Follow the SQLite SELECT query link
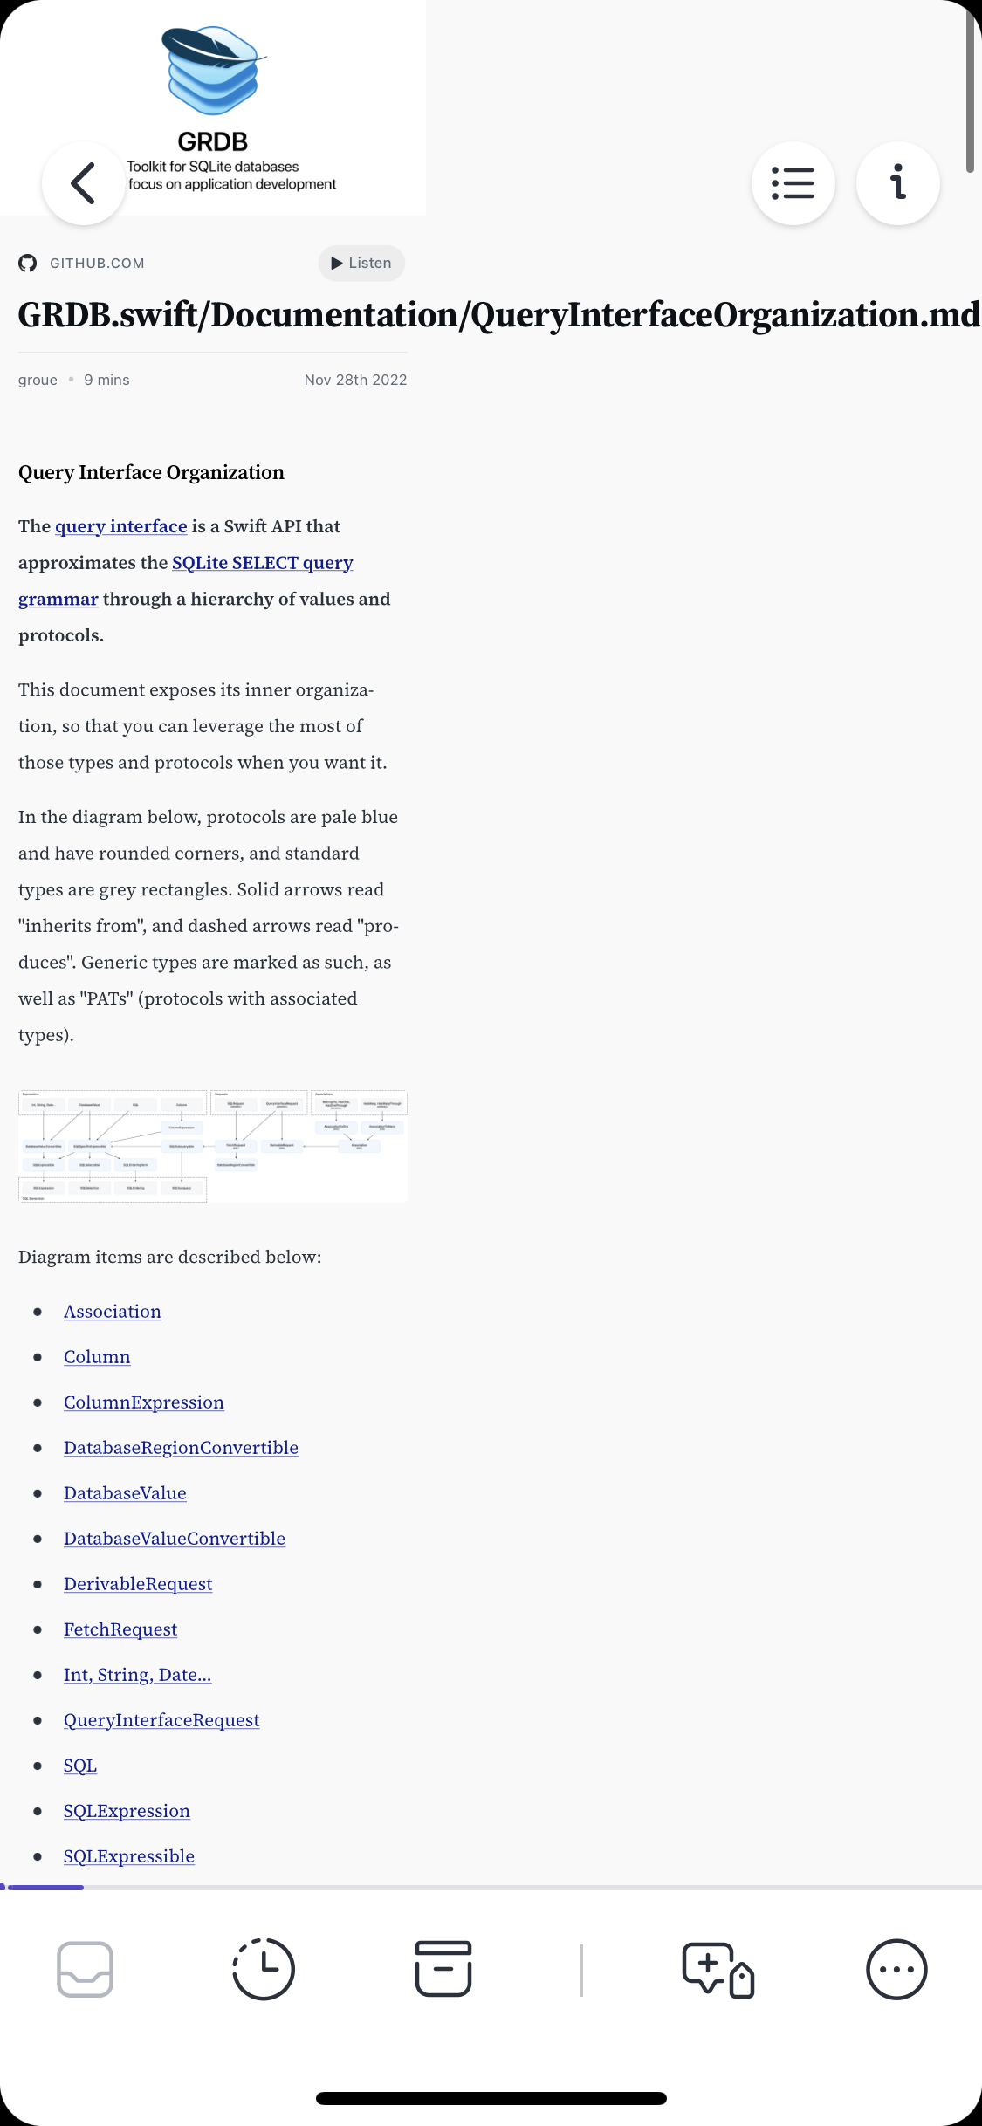This screenshot has height=2126, width=982. [262, 563]
